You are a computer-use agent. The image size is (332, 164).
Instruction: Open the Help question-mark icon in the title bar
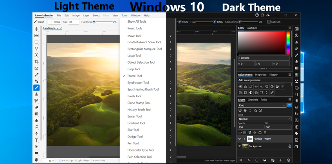tap(257, 15)
